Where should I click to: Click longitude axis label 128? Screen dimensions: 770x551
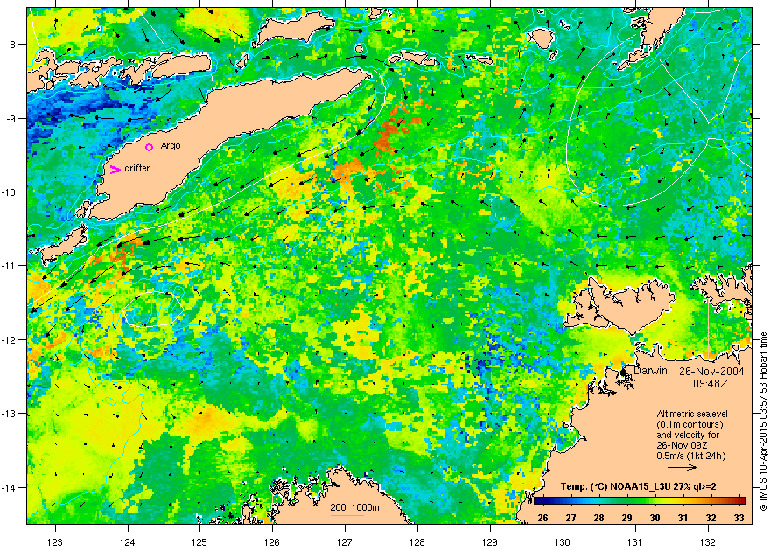(x=417, y=542)
